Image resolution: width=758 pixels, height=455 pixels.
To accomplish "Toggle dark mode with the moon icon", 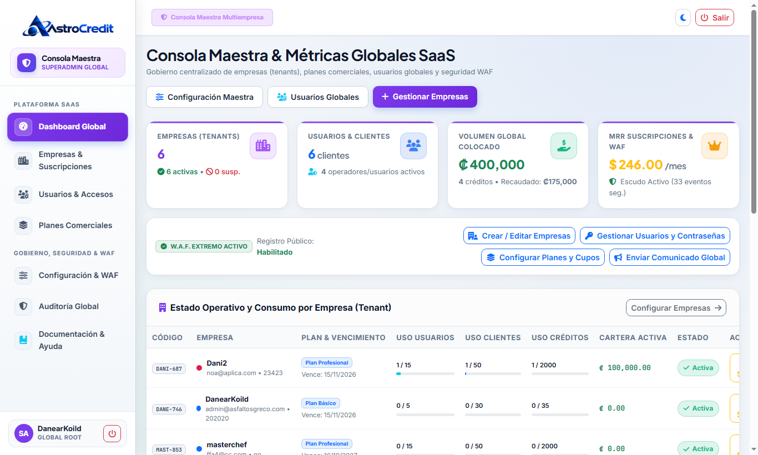I will pyautogui.click(x=683, y=18).
